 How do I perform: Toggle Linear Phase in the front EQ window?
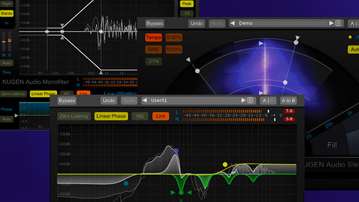pyautogui.click(x=110, y=116)
